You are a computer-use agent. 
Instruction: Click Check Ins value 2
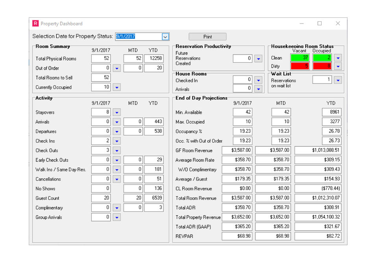coord(101,141)
